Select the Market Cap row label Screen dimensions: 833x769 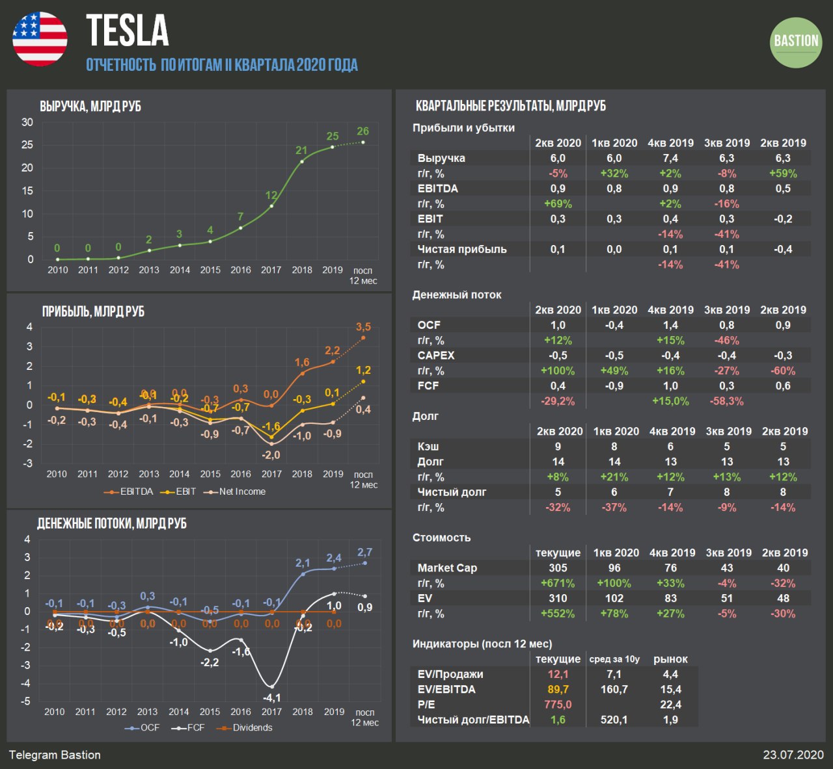point(447,568)
